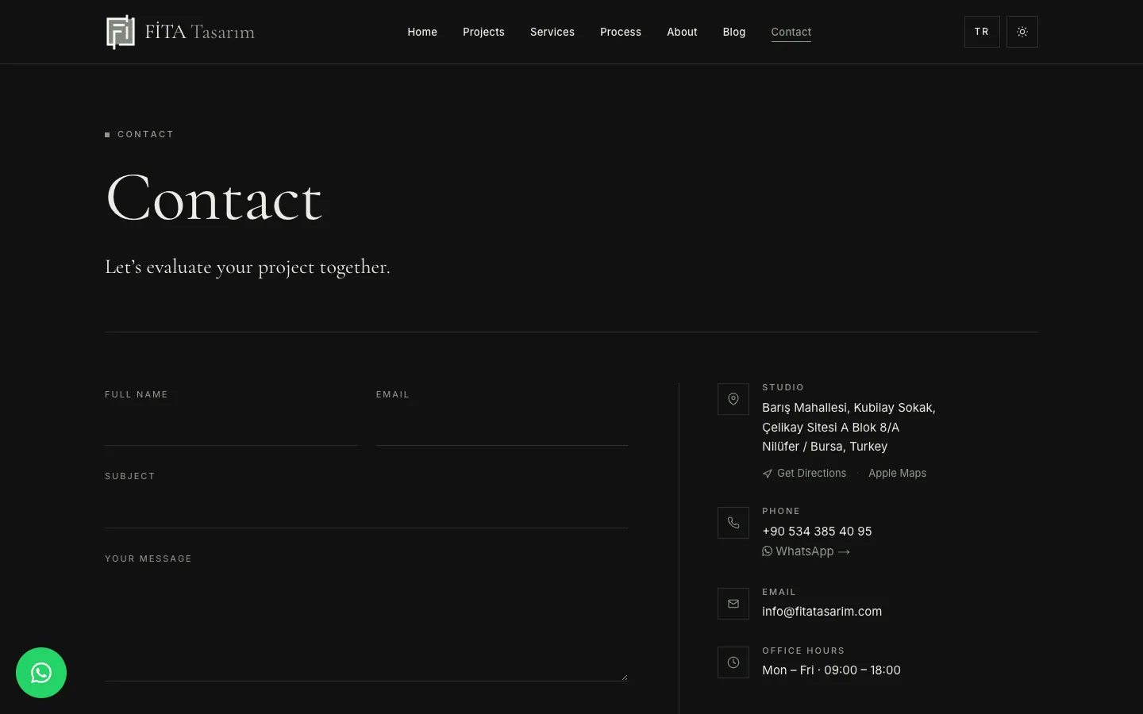Click the small WhatsApp icon under phone number
Screen dimensions: 1143x714
point(767,551)
